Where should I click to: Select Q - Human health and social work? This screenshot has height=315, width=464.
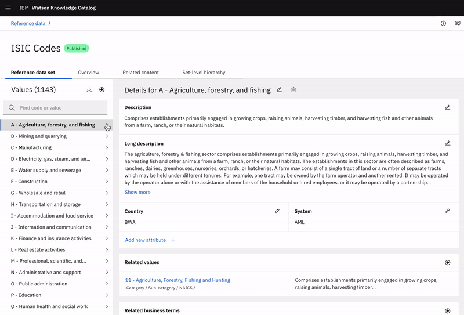click(56, 306)
